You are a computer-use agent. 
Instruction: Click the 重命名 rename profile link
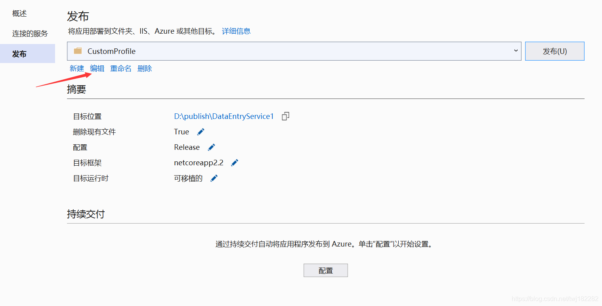pos(121,69)
